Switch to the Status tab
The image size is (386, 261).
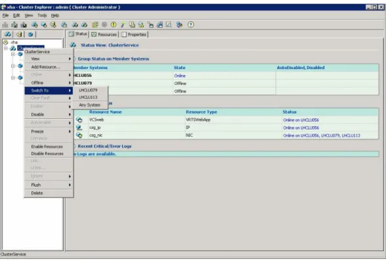tap(78, 34)
